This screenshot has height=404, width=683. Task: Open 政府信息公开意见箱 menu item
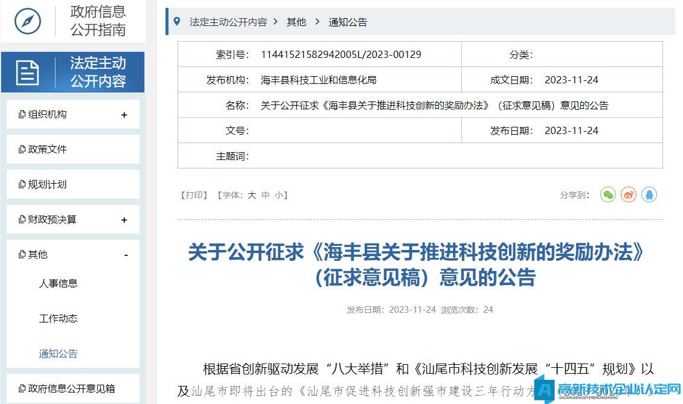point(71,388)
